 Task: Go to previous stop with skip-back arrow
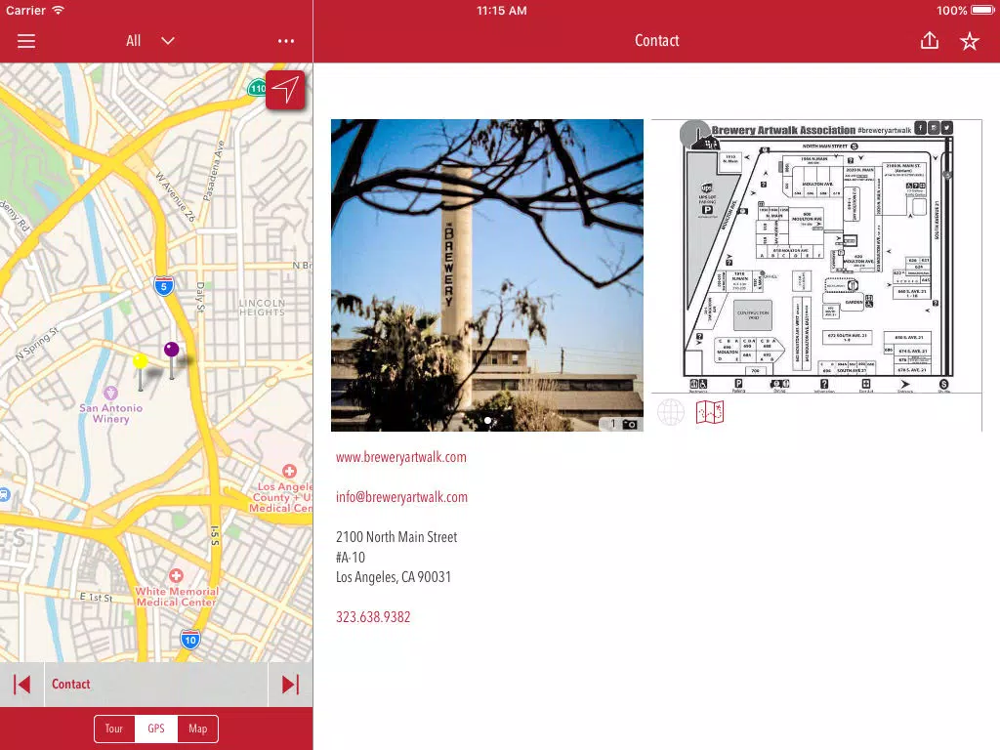pos(21,685)
